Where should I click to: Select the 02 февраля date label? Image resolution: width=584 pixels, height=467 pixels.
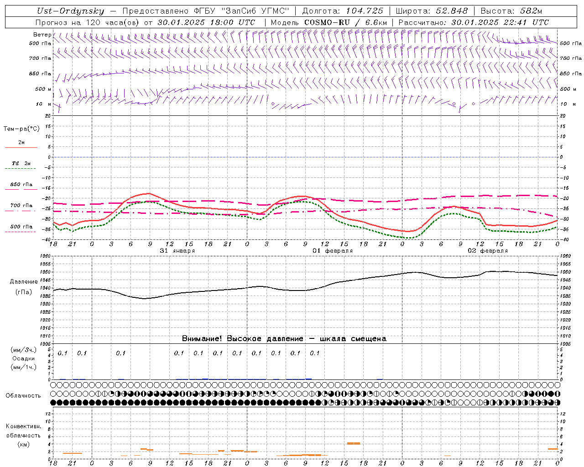[x=487, y=251]
